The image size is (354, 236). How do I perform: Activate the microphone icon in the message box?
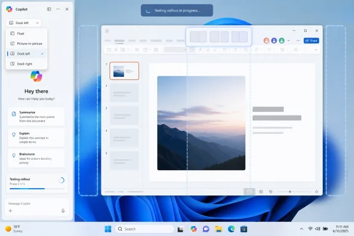(x=63, y=211)
